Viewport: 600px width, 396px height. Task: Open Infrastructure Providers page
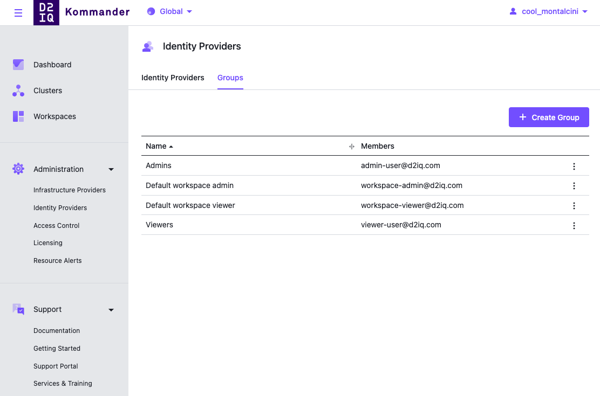pyautogui.click(x=69, y=190)
